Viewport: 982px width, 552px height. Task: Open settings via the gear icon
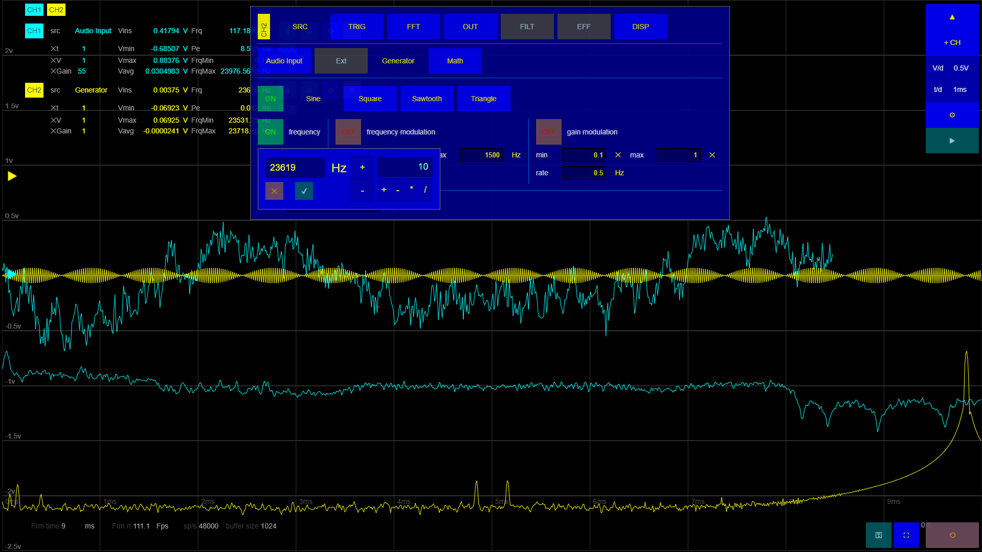tap(952, 115)
